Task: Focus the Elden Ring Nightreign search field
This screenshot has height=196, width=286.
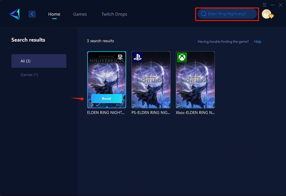Action: (x=227, y=14)
